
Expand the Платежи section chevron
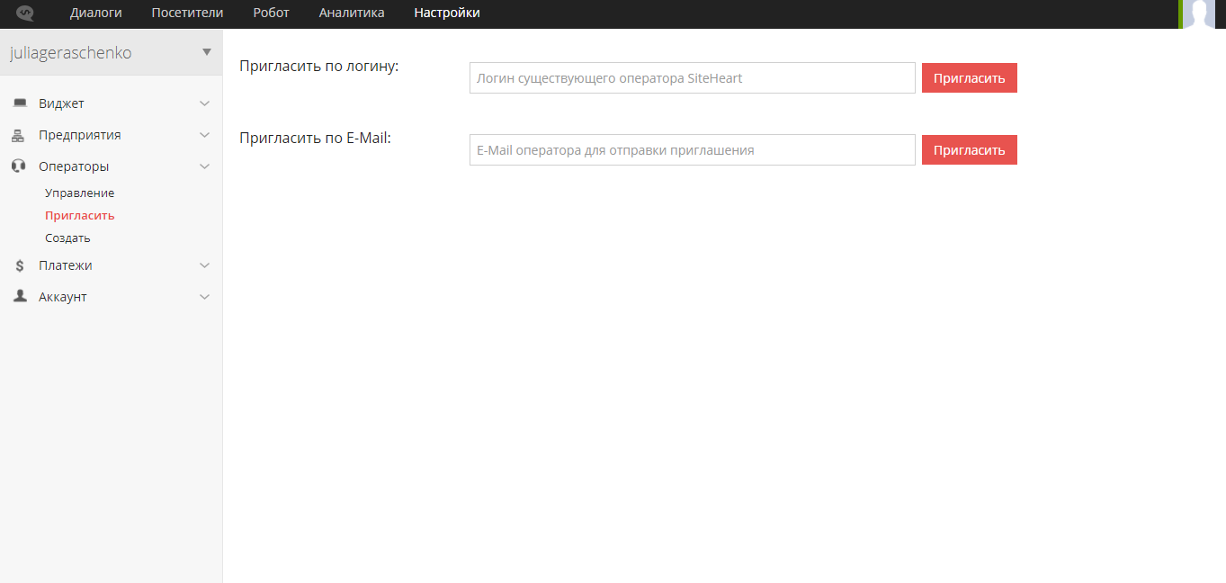click(x=205, y=265)
